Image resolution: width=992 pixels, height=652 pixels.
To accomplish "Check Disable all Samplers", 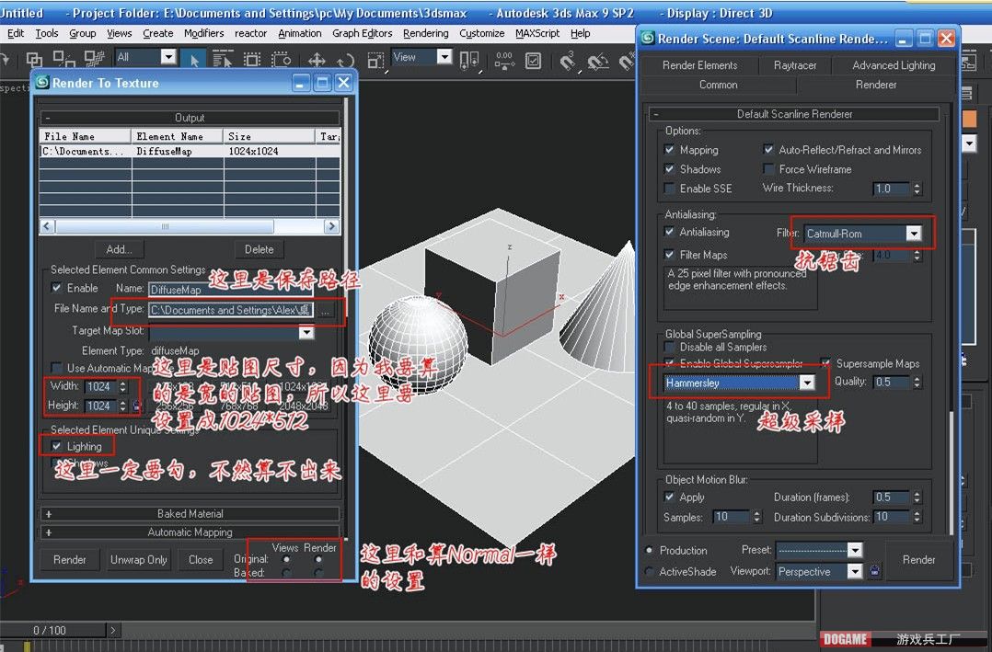I will 669,348.
